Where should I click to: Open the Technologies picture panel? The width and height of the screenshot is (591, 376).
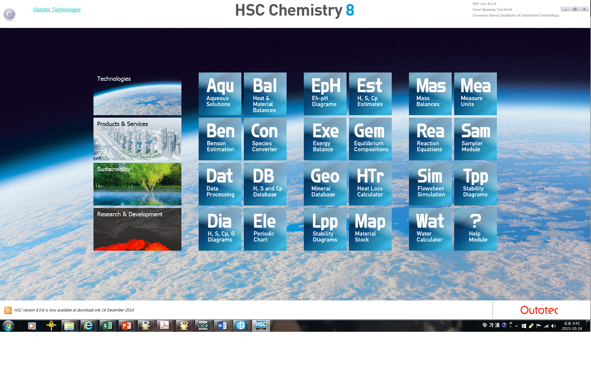[x=137, y=94]
